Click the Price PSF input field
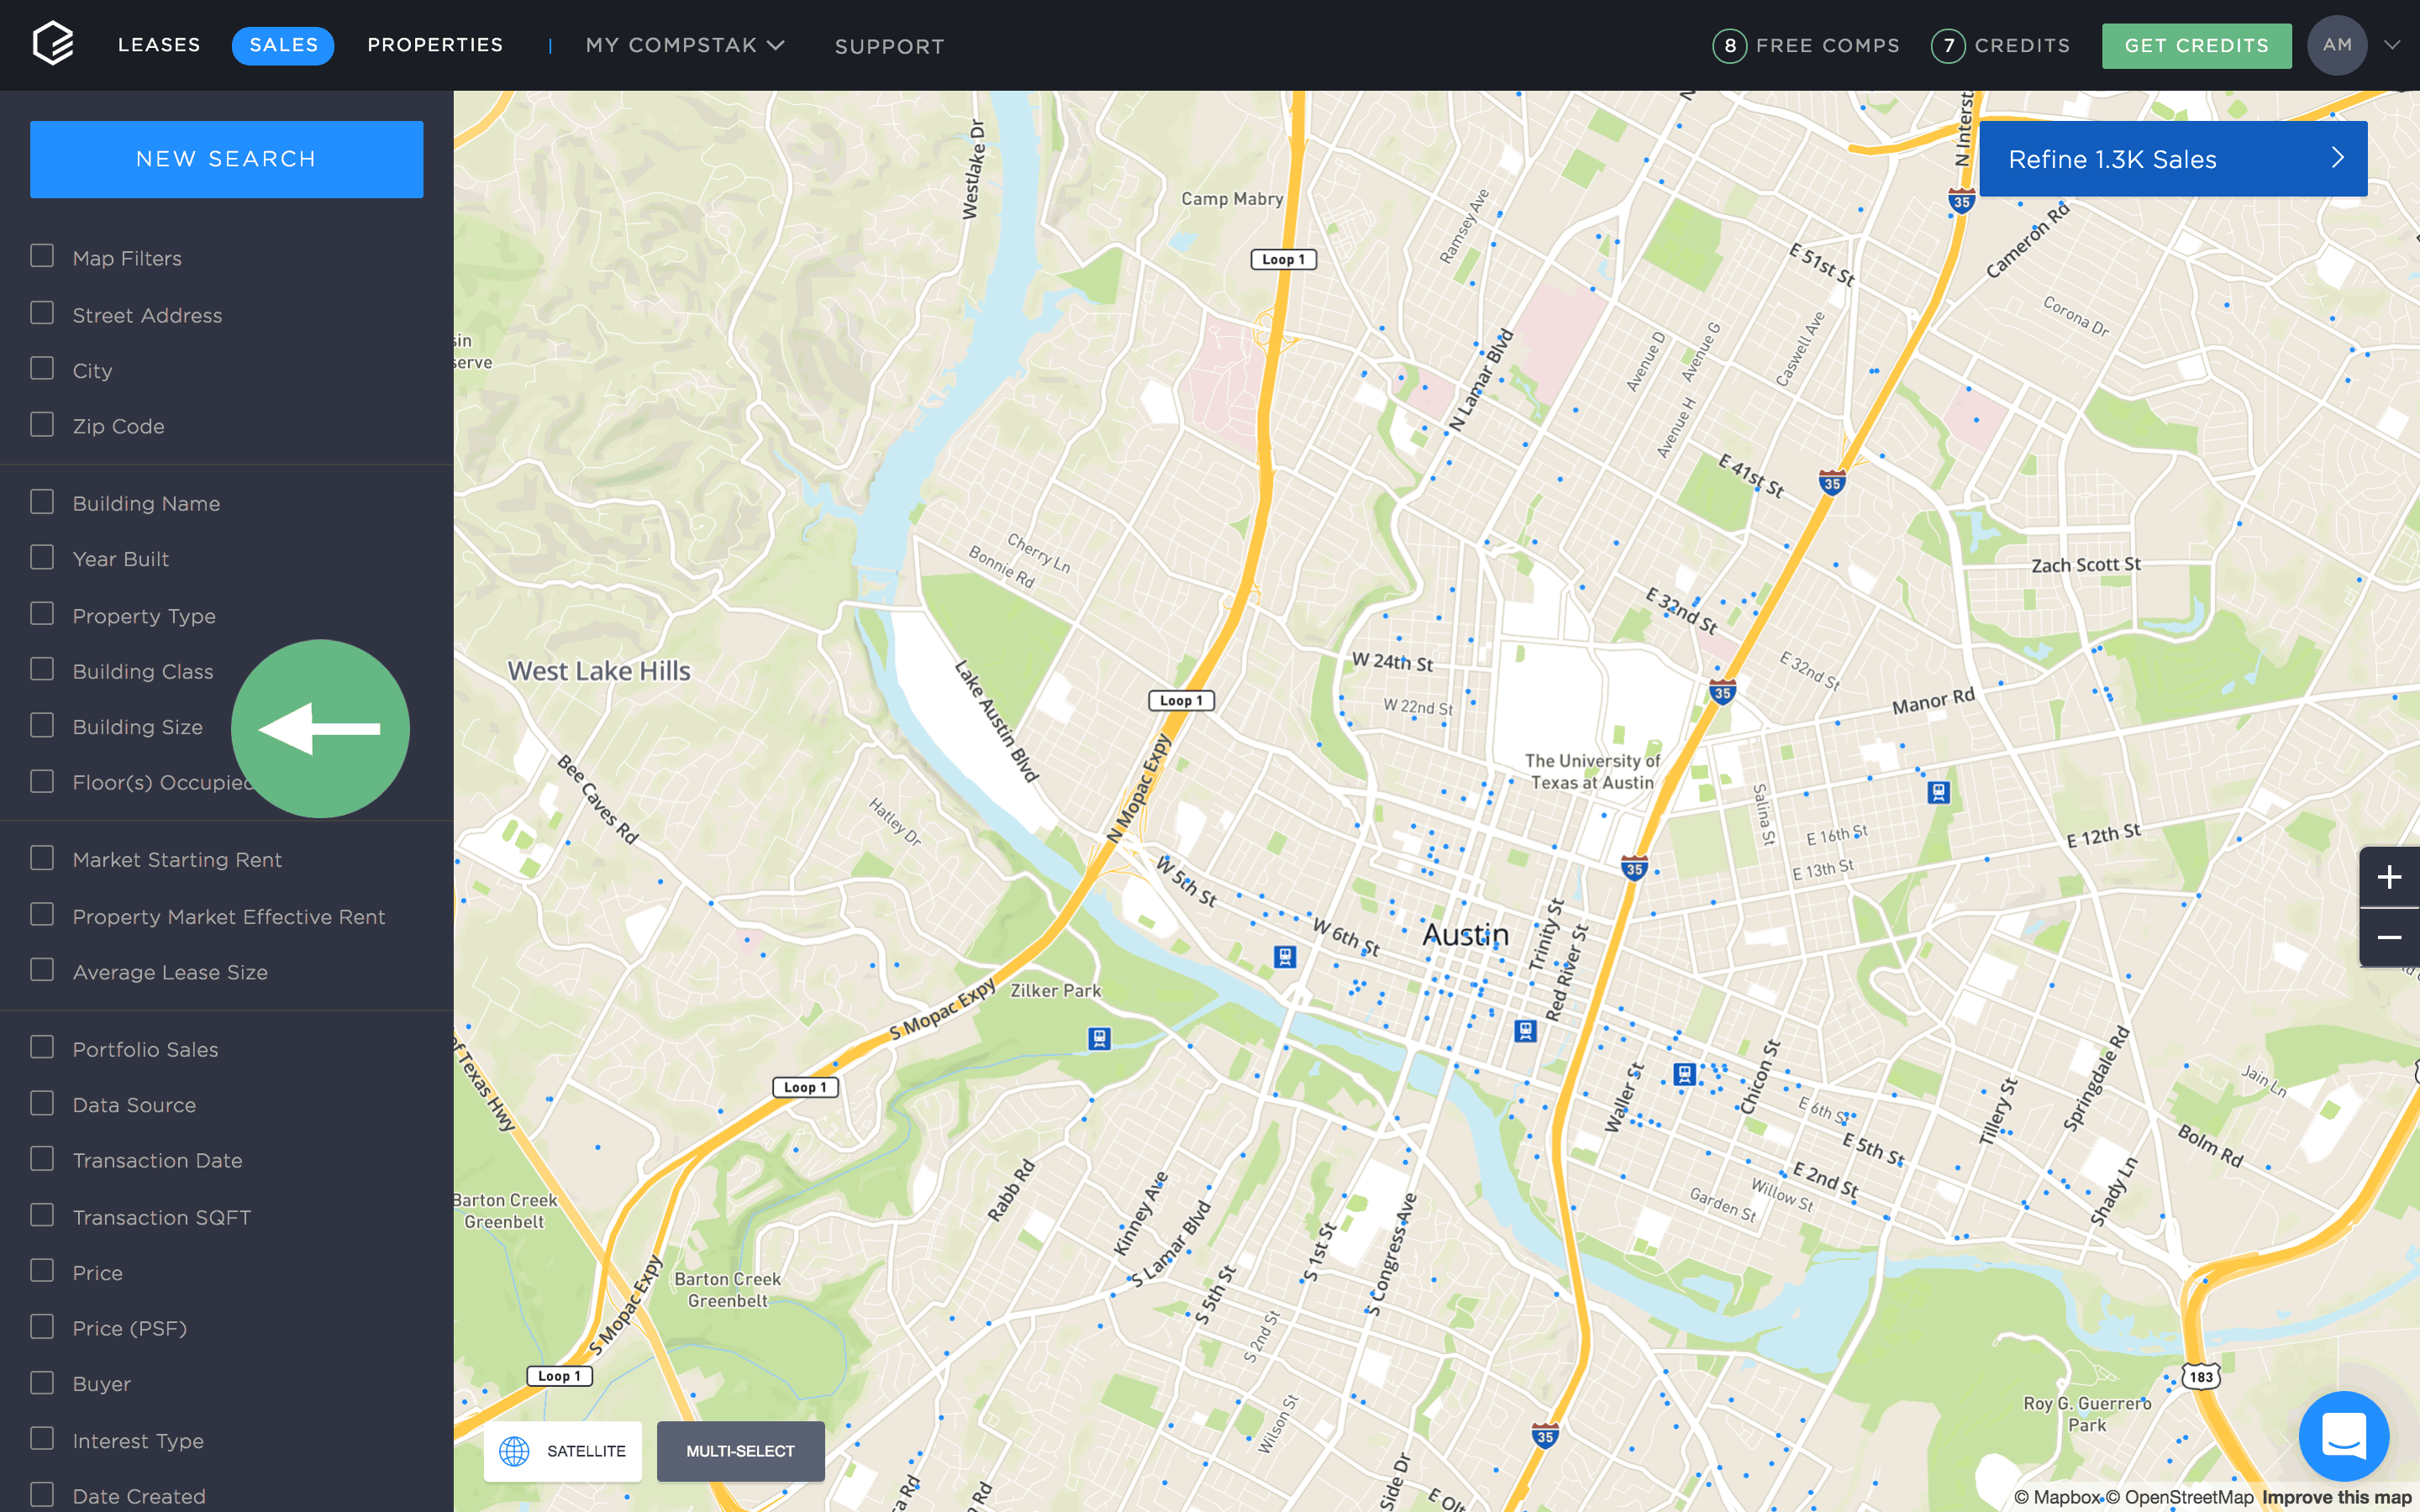The width and height of the screenshot is (2420, 1512). click(x=127, y=1327)
